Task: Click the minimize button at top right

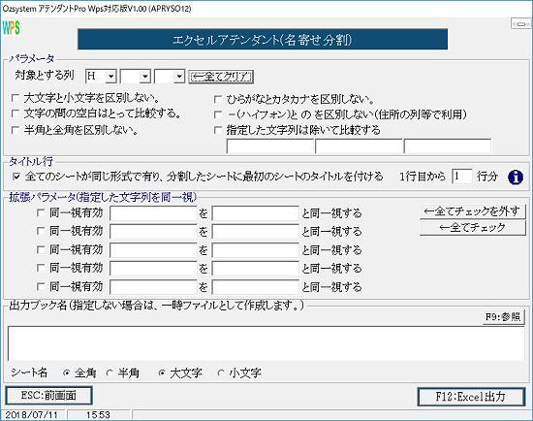Action: [x=520, y=24]
